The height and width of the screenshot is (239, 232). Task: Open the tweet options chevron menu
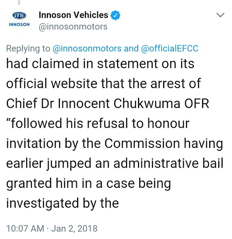pyautogui.click(x=220, y=15)
